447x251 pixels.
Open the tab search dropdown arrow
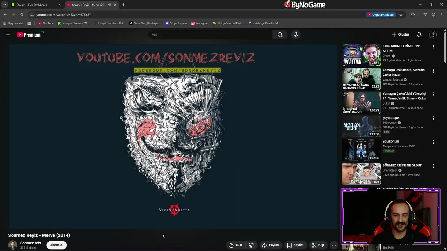point(5,5)
